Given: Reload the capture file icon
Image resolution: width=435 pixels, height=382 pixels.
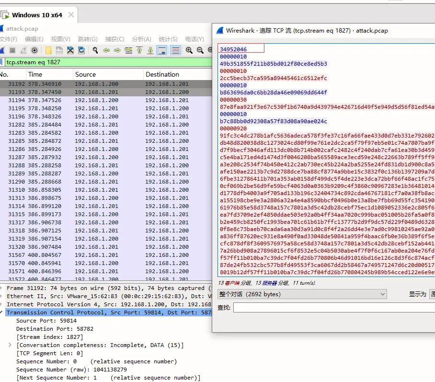Looking at the screenshot, I should point(81,50).
